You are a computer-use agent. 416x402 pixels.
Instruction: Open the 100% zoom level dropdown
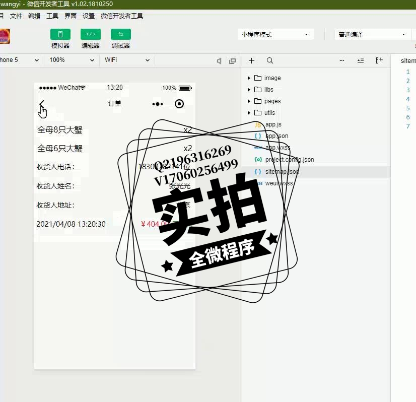click(x=72, y=60)
